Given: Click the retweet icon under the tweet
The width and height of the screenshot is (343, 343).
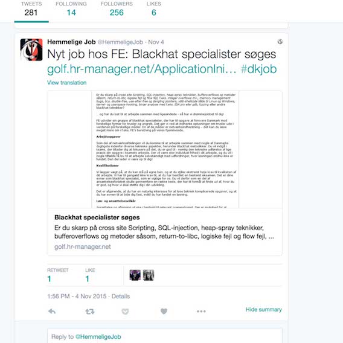Looking at the screenshot, I should [90, 311].
